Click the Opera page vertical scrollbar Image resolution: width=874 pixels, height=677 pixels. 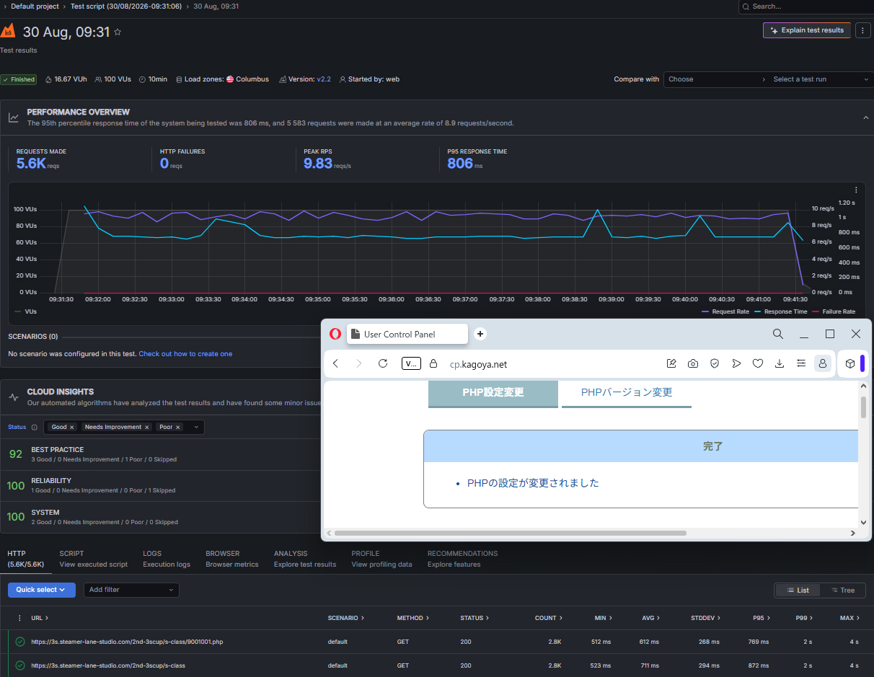pyautogui.click(x=863, y=407)
